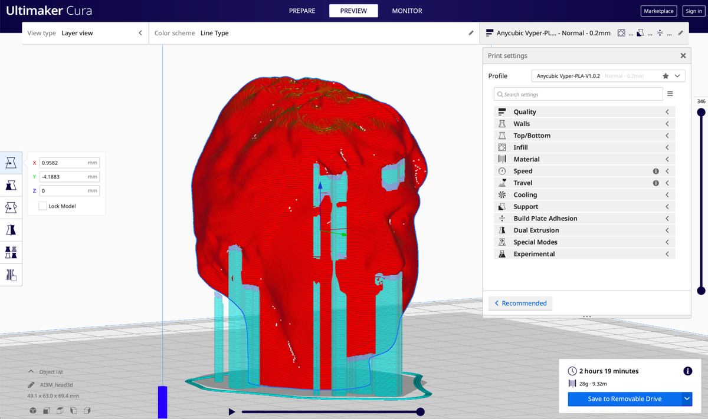Screen dimensions: 708x419
Task: Open the Per Model Settings tool
Action: click(x=11, y=252)
